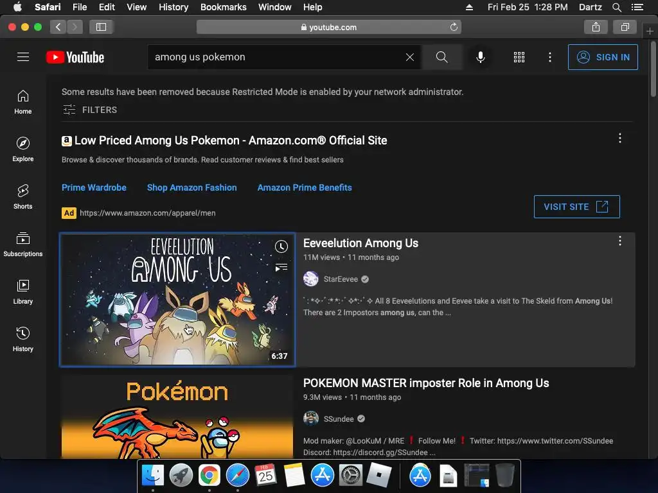This screenshot has height=493, width=658.
Task: Click the youtube.com address bar
Action: (329, 27)
